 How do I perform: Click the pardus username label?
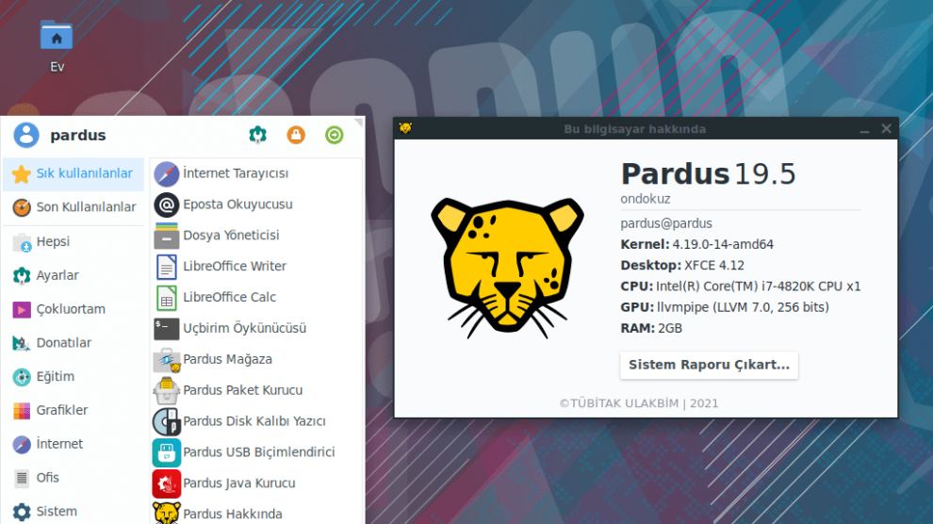tap(78, 136)
